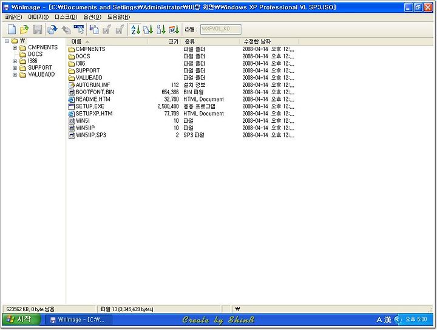Click the SUPPORT folder icon in the file list
Viewport: 437px width, 330px height.
pos(72,71)
